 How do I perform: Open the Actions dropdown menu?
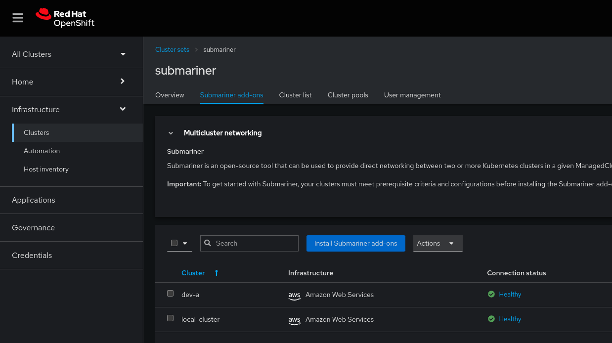click(437, 243)
